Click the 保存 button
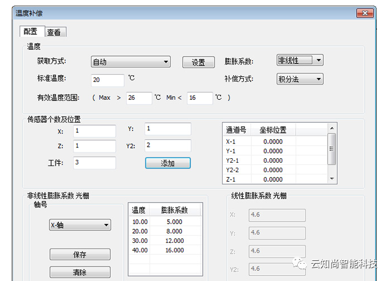Screen dimensions: 390x281 (x=80, y=255)
